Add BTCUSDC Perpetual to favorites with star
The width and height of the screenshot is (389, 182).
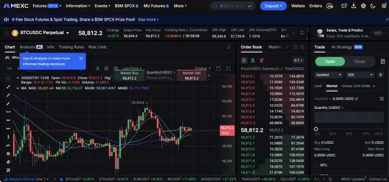click(7, 33)
